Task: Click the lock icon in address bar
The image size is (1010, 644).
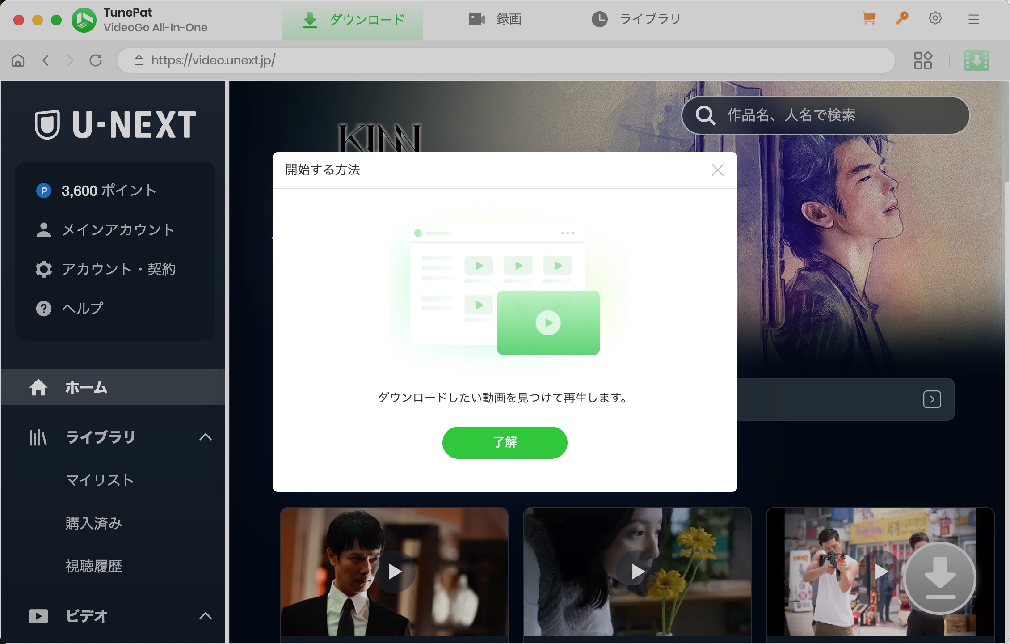Action: click(139, 60)
